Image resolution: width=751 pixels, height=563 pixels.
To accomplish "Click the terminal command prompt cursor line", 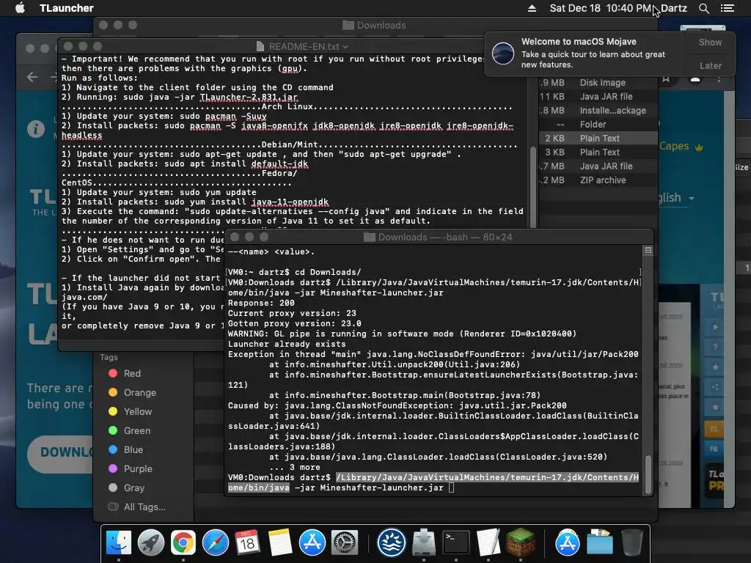I will [433, 482].
